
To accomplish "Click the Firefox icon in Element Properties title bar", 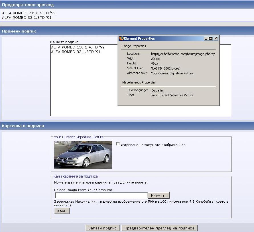I will [121, 38].
